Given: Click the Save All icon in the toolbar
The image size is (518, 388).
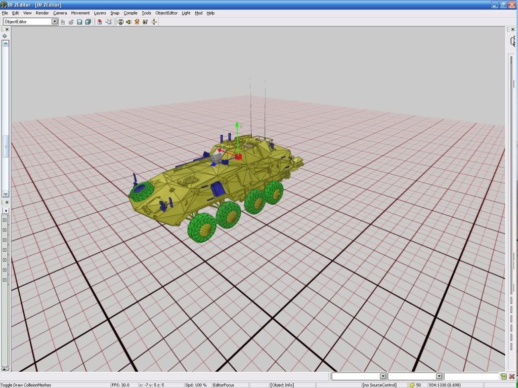Looking at the screenshot, I should (x=88, y=22).
